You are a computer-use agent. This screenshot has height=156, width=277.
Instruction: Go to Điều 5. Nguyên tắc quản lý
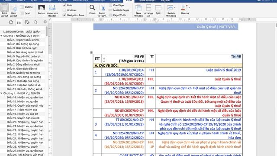[23, 56]
